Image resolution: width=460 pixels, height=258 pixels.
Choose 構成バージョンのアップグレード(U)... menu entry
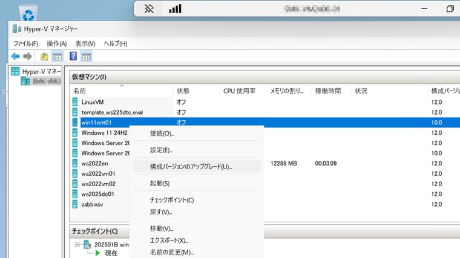(x=197, y=167)
